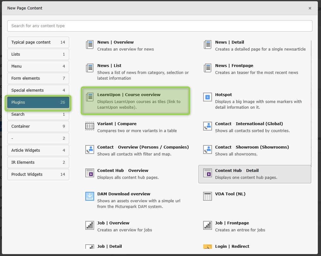Pick the Job | Overview title
Viewport: 321px width, 256px height.
click(x=113, y=223)
